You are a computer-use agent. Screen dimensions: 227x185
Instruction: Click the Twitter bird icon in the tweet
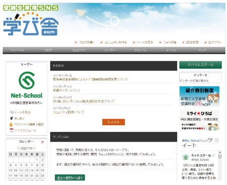pos(213,155)
